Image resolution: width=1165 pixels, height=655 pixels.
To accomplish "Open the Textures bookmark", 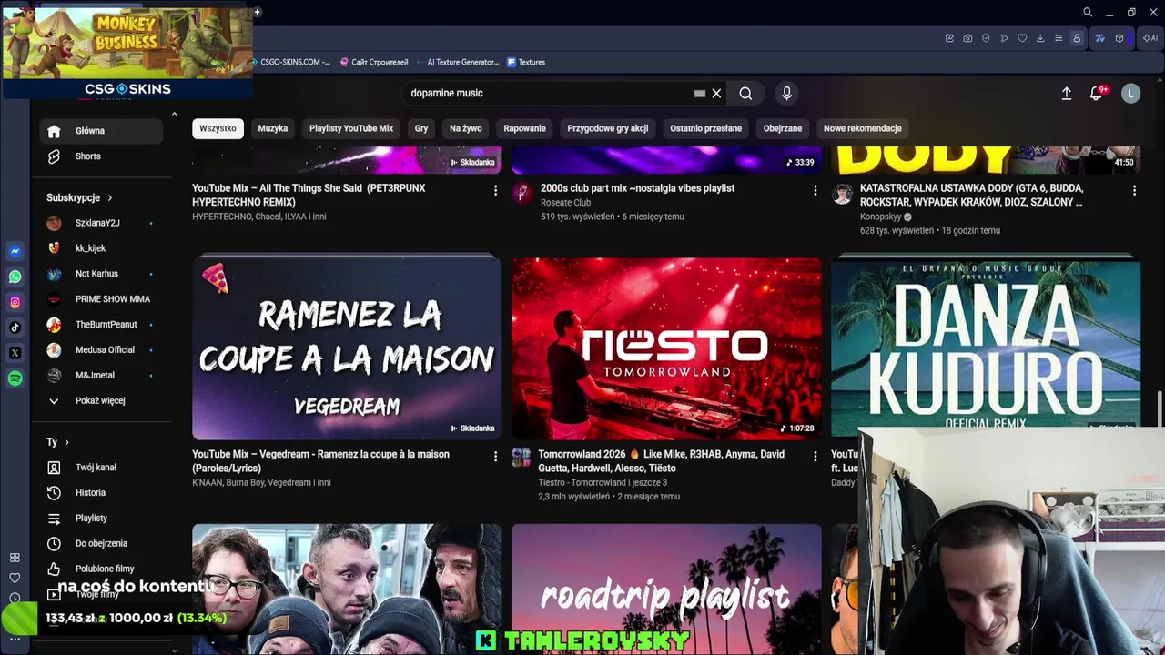I will [x=526, y=63].
